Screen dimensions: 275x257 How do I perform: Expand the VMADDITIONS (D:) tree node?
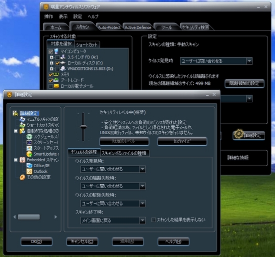point(51,69)
